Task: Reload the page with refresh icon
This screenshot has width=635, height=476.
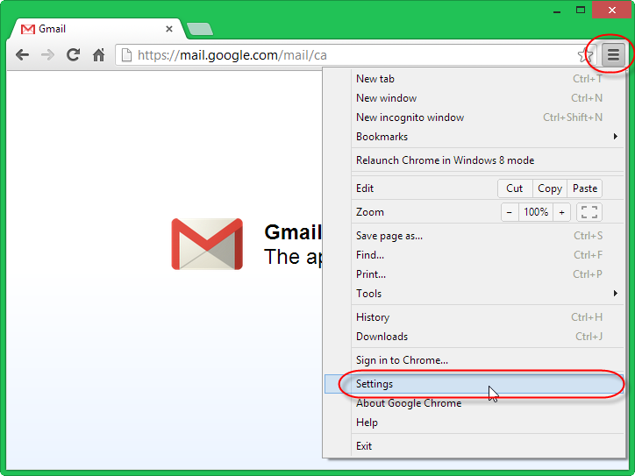Action: click(73, 55)
